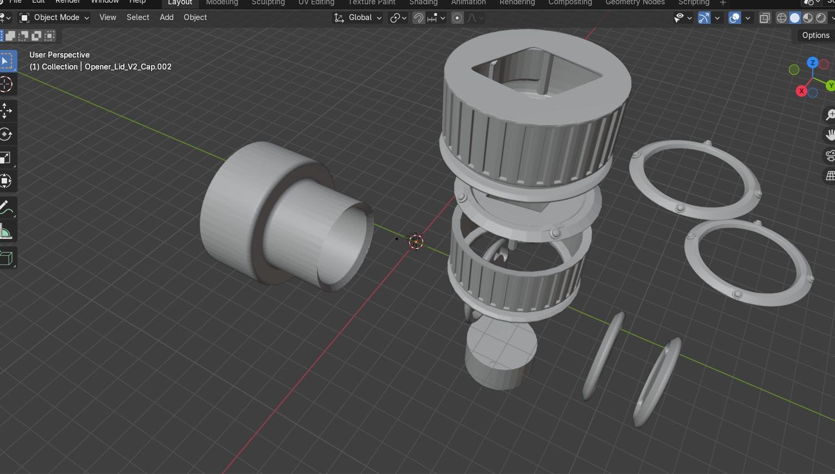
Task: Open the Options panel button
Action: [x=815, y=35]
